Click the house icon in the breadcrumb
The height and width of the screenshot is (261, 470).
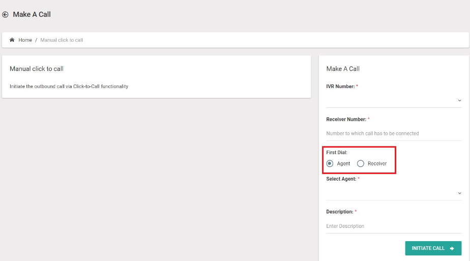pos(12,40)
